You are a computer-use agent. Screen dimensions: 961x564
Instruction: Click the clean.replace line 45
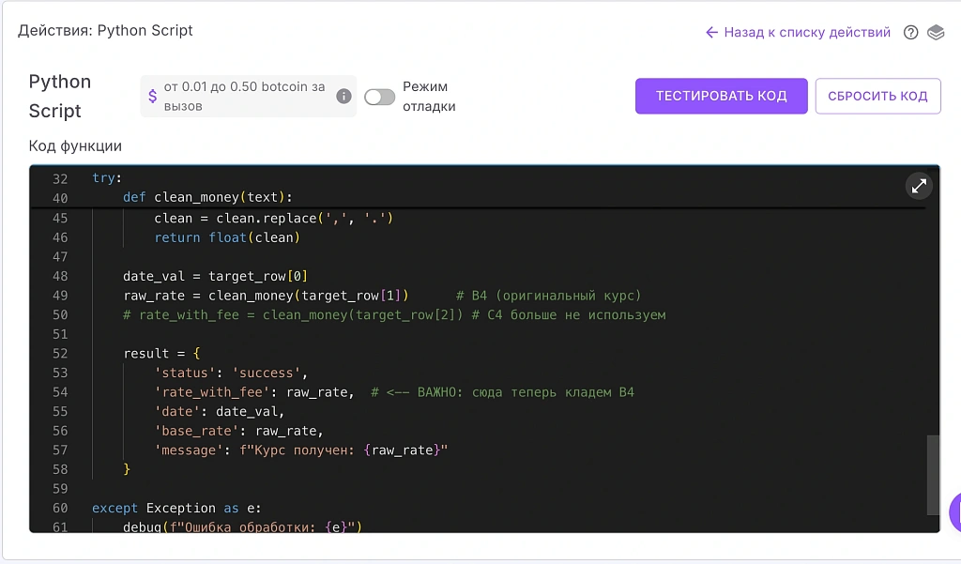pos(273,219)
